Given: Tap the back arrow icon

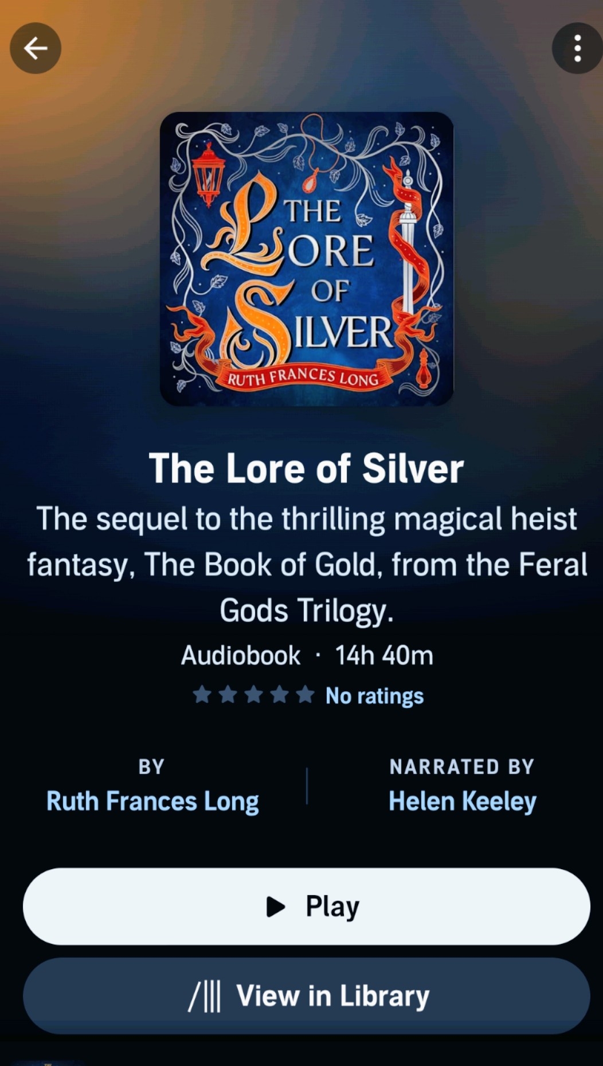Looking at the screenshot, I should (x=36, y=48).
